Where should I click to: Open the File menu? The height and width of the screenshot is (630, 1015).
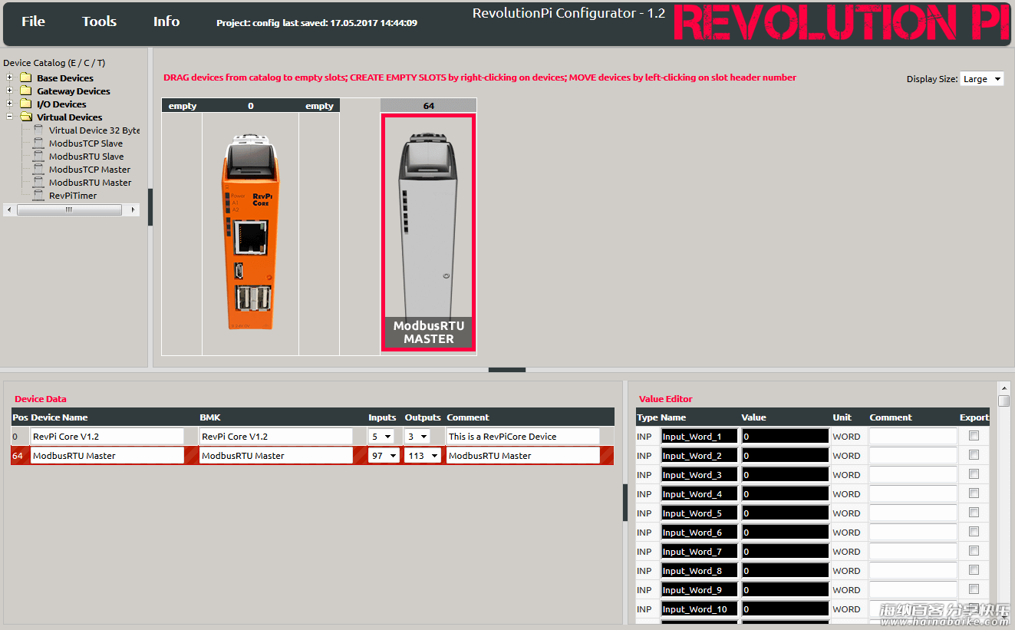pyautogui.click(x=33, y=21)
